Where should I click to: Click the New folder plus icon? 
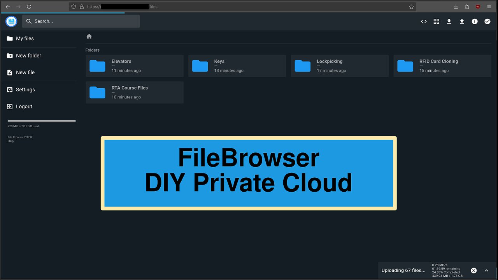point(10,56)
